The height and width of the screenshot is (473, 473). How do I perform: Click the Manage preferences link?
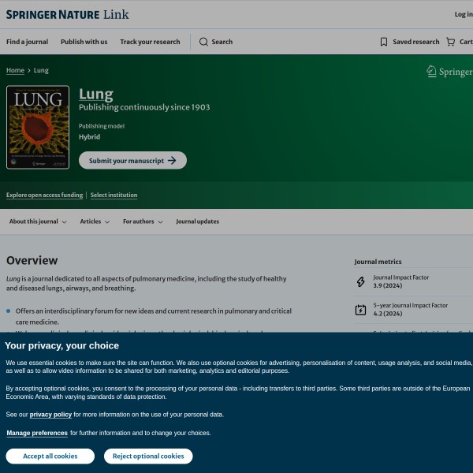pos(37,433)
